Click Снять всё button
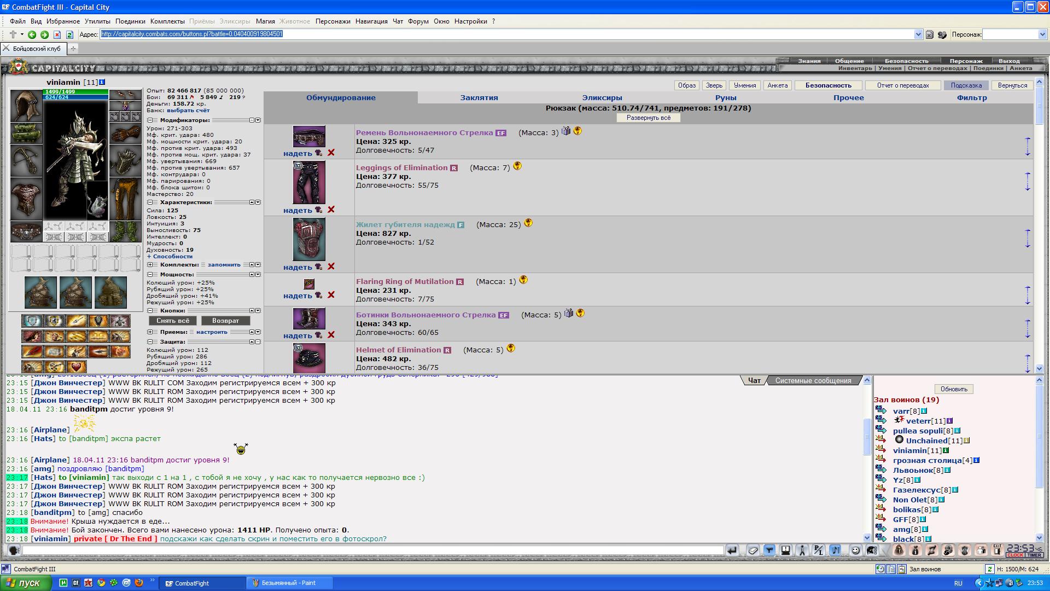This screenshot has height=591, width=1050. pyautogui.click(x=173, y=321)
